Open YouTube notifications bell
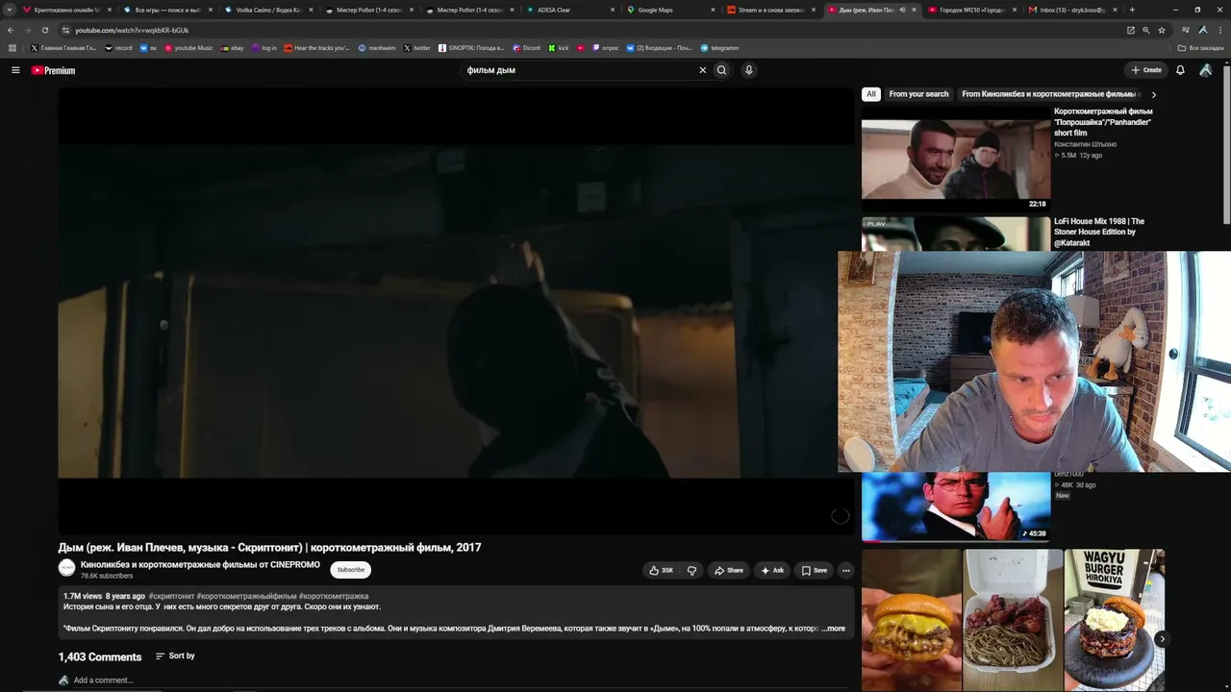This screenshot has height=692, width=1231. tap(1180, 70)
